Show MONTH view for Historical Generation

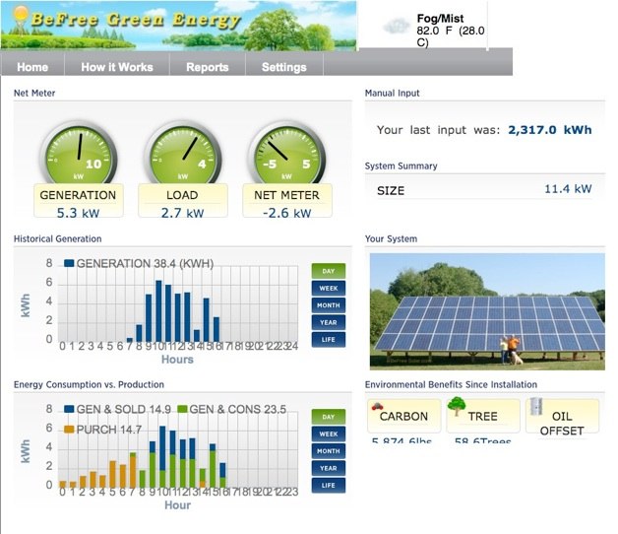coord(329,305)
